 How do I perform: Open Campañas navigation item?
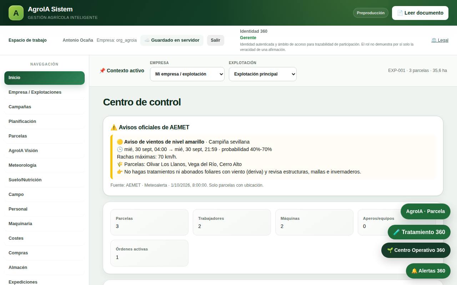(44, 107)
